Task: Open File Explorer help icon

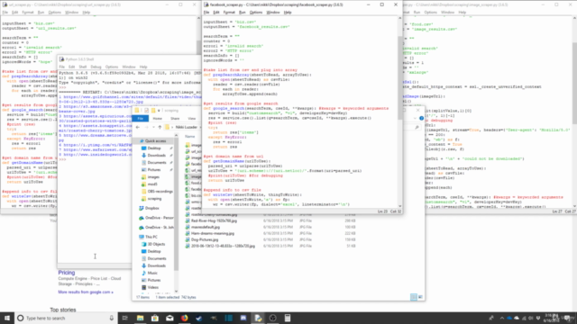Action: pyautogui.click(x=421, y=118)
